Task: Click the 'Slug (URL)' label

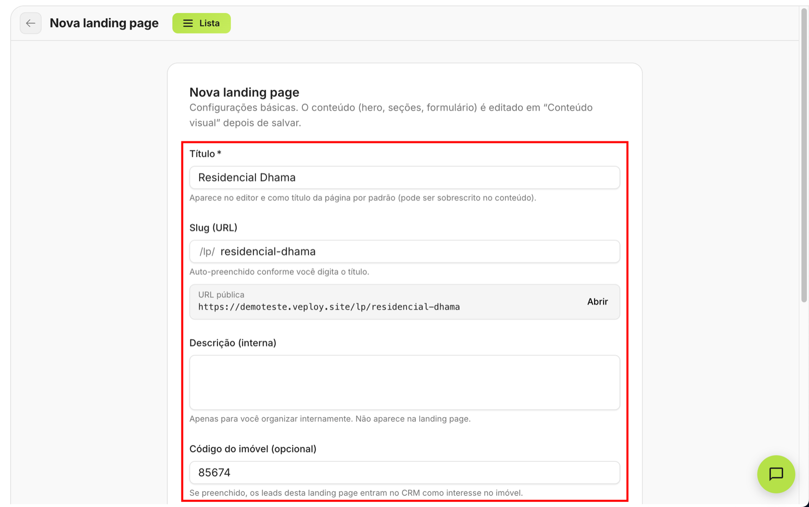Action: pos(213,227)
